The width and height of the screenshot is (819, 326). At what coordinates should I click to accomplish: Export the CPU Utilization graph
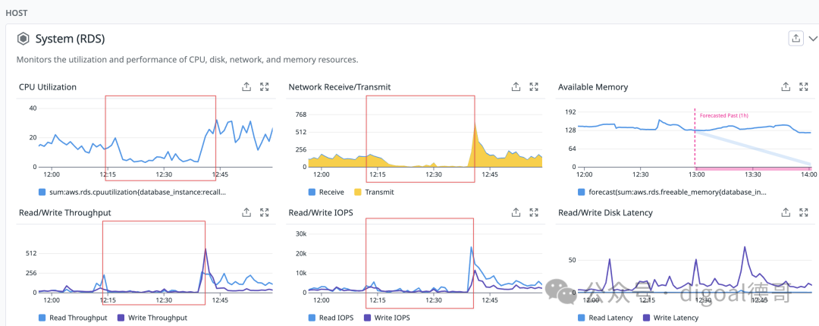point(246,86)
